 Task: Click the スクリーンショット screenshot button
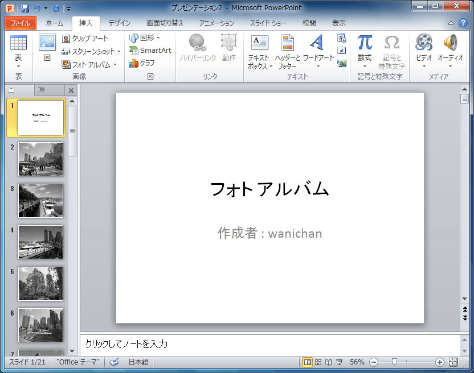(88, 51)
